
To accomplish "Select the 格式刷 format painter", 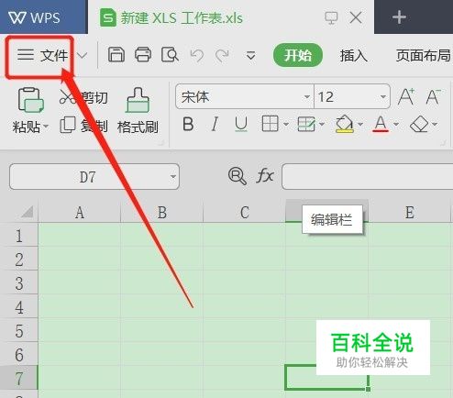I will (x=138, y=111).
